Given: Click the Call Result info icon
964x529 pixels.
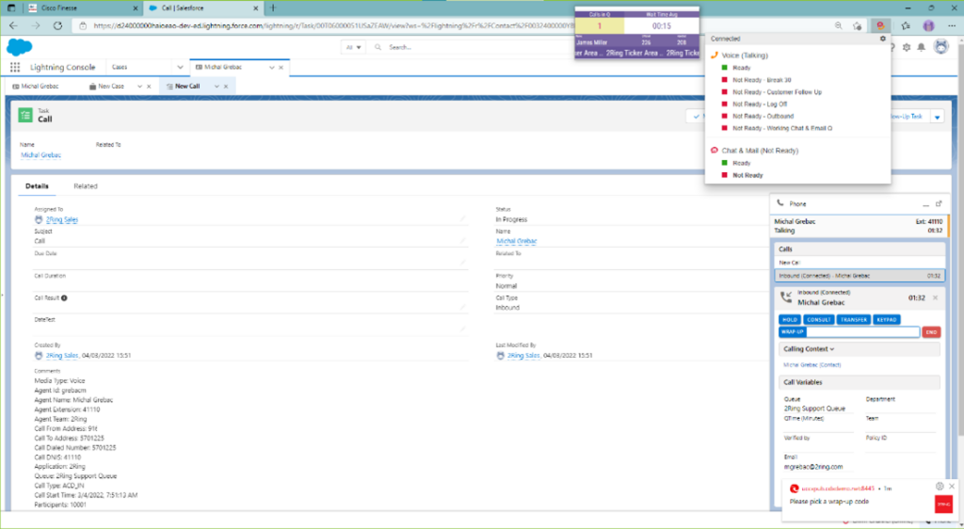Looking at the screenshot, I should pos(64,298).
